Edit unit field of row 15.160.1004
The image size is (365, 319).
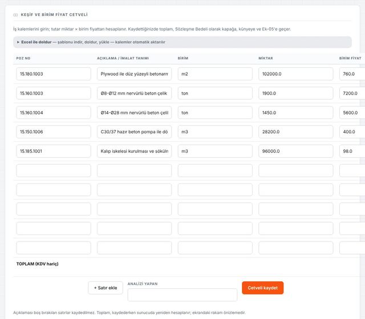(215, 113)
